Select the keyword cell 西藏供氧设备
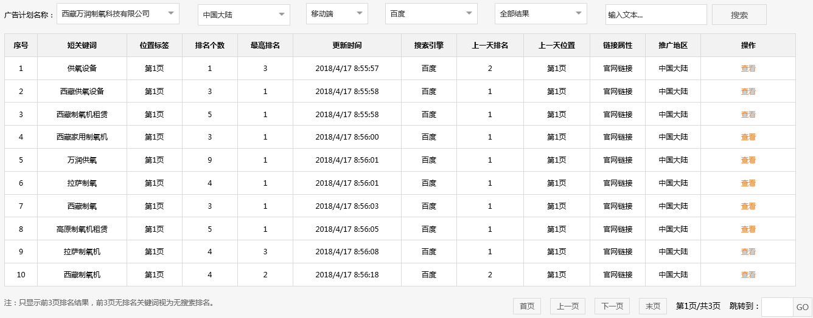Image resolution: width=813 pixels, height=318 pixels. coord(82,92)
